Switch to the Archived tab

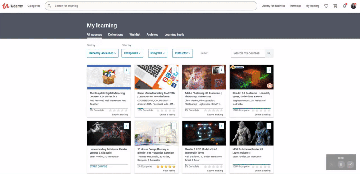152,35
